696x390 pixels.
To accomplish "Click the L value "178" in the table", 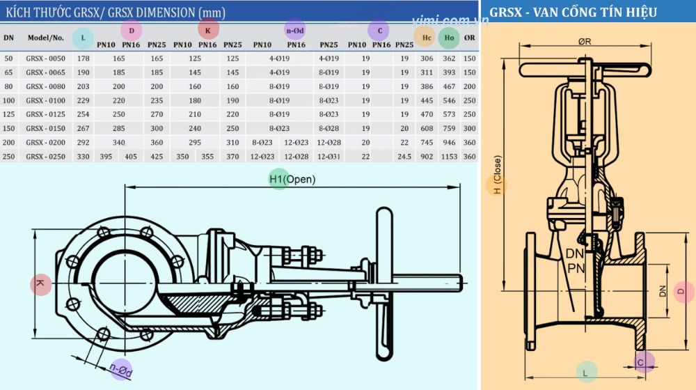I will pyautogui.click(x=83, y=58).
